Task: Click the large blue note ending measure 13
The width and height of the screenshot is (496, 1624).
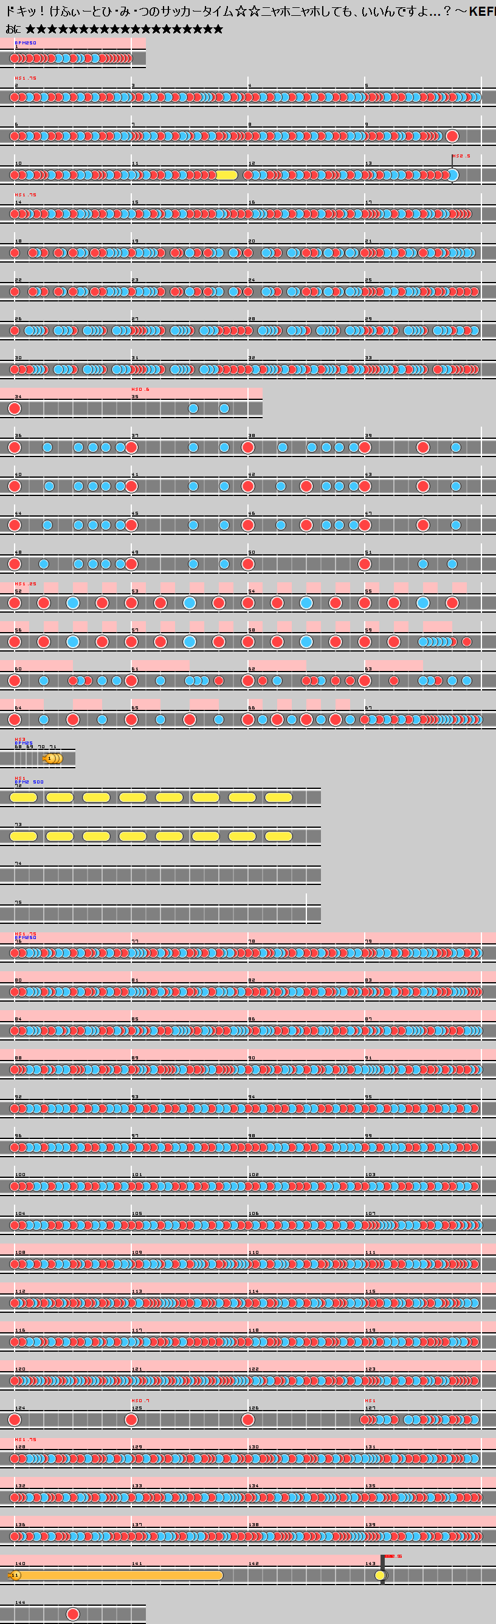Action: tap(452, 174)
